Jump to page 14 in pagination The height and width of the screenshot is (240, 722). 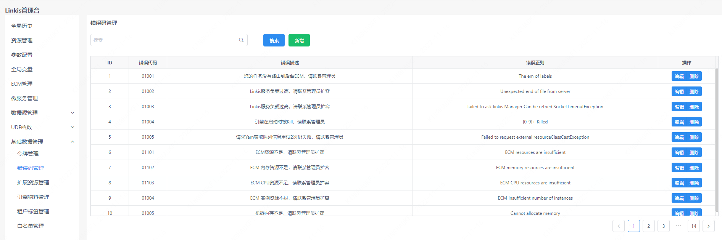[x=693, y=226]
